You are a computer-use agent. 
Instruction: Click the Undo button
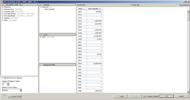[x=120, y=96]
